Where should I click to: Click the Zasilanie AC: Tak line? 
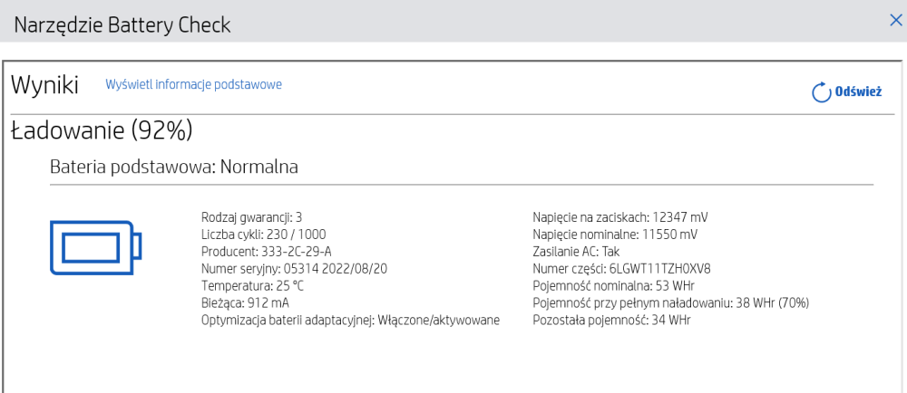click(x=576, y=252)
